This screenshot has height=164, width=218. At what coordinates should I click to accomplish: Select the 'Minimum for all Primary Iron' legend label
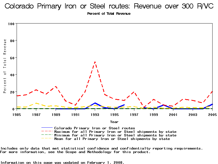point(115,135)
